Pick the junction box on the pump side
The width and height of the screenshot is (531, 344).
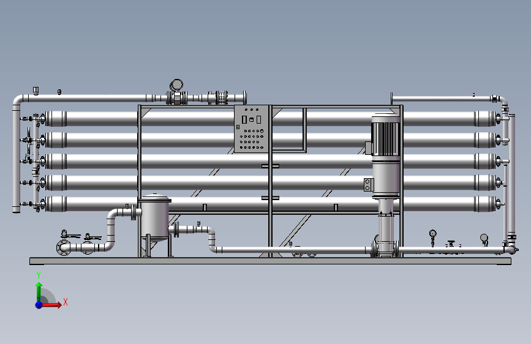tap(369, 185)
